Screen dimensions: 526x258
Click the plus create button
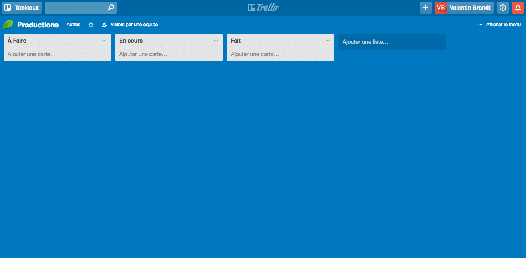[x=426, y=8]
